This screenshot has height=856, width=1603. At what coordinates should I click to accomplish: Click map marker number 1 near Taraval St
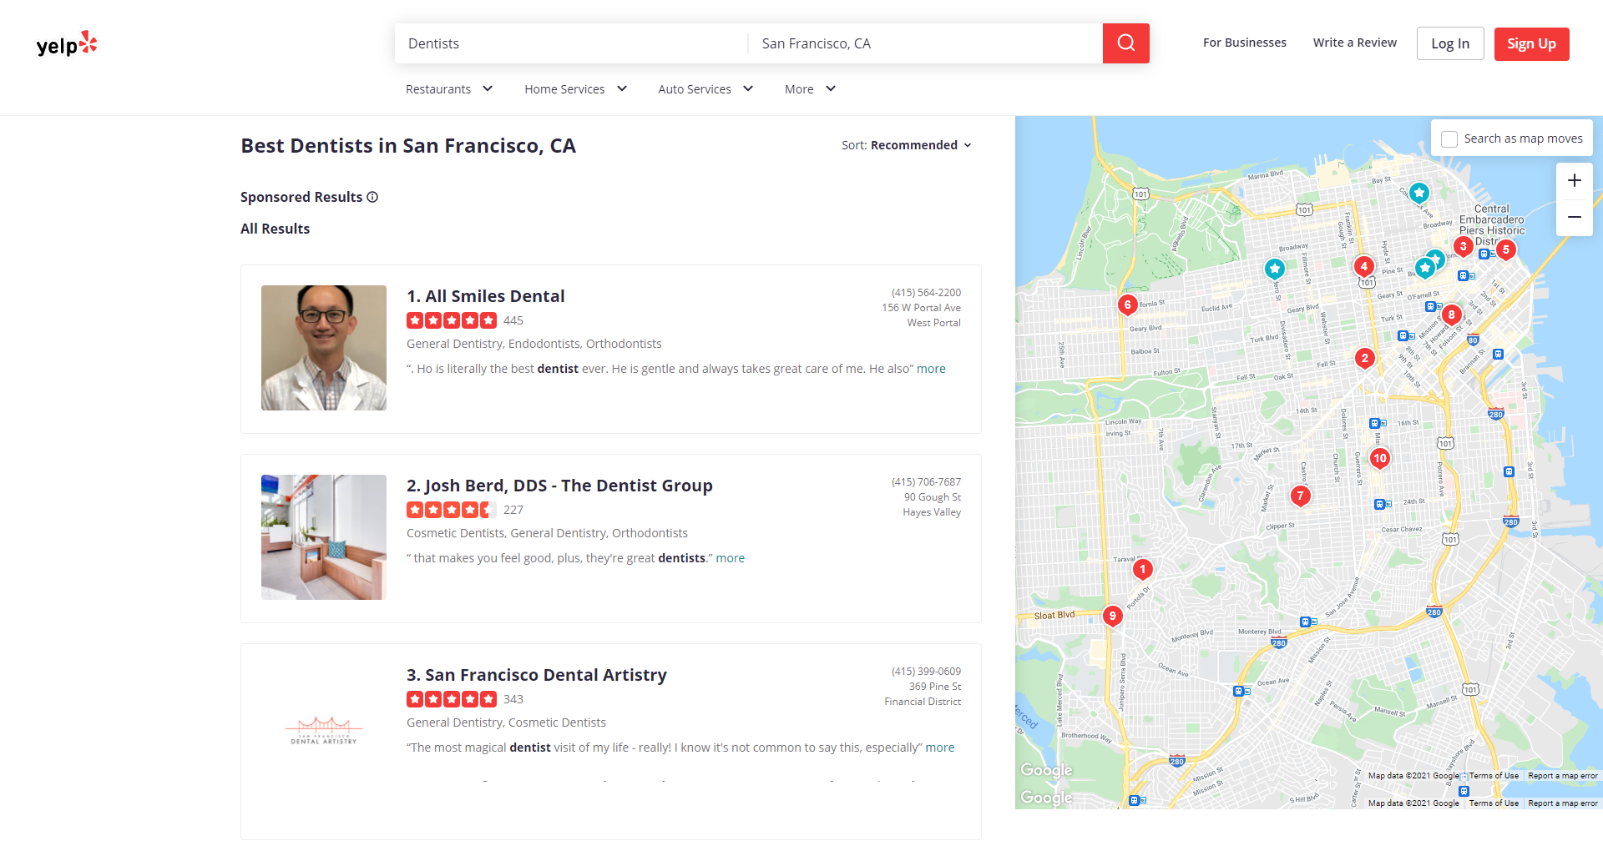tap(1143, 568)
